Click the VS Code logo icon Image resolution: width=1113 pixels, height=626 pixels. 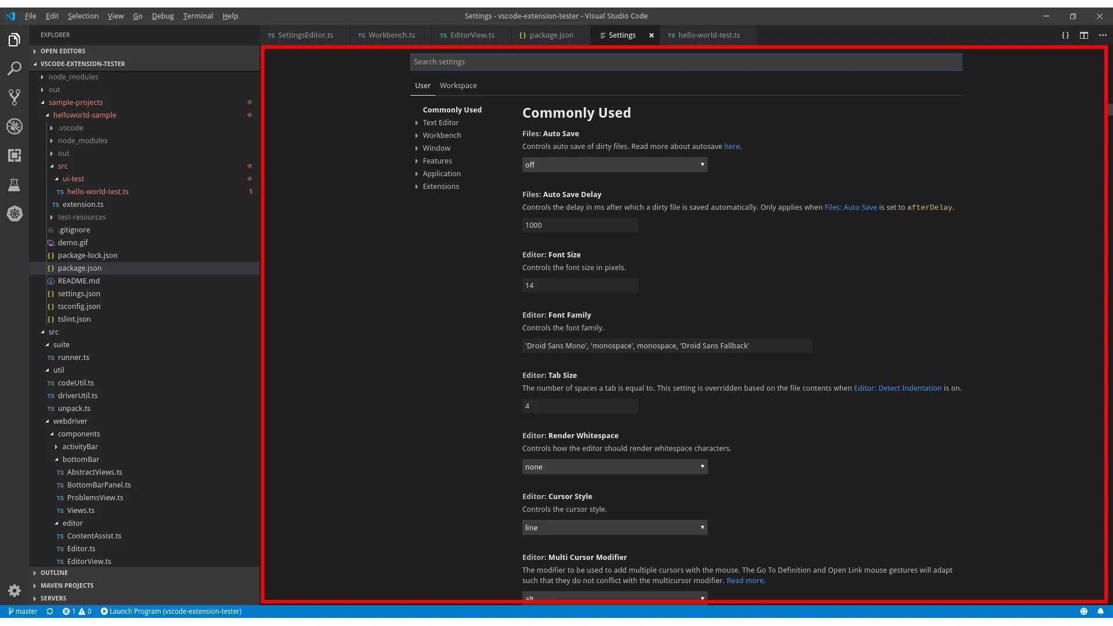(x=10, y=16)
